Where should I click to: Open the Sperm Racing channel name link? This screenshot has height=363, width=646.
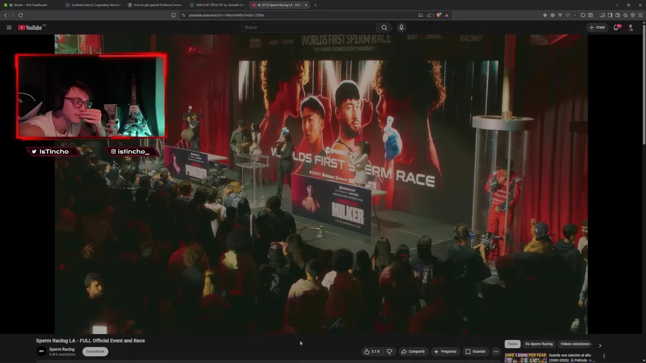pos(62,349)
